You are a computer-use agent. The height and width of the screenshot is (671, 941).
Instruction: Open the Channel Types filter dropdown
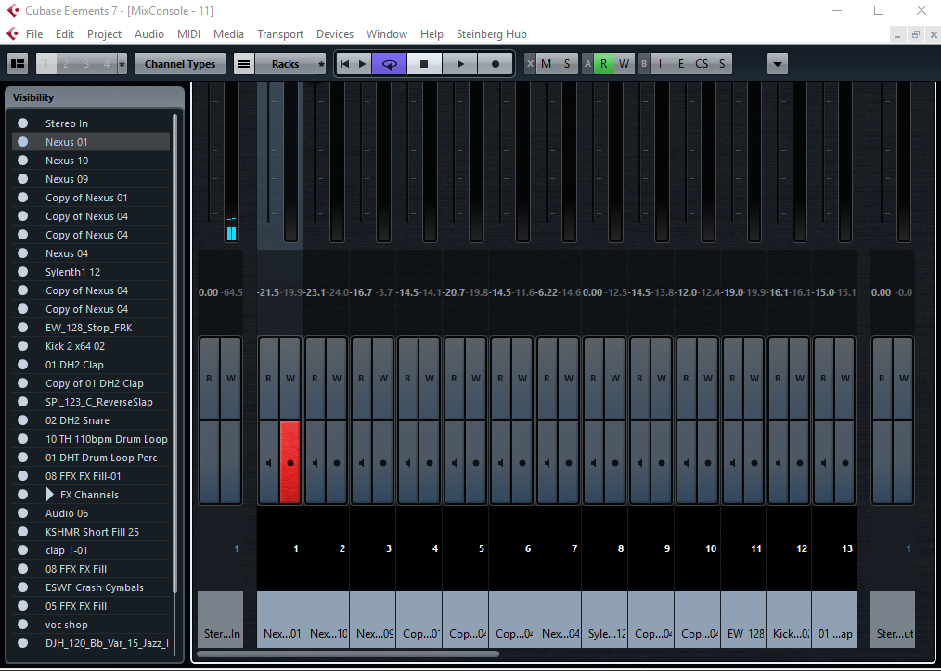(179, 64)
